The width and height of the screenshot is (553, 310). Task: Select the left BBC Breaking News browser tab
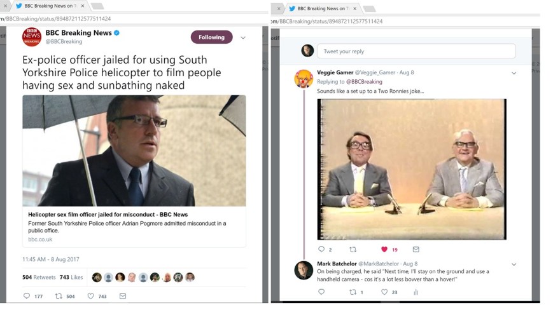coord(48,6)
